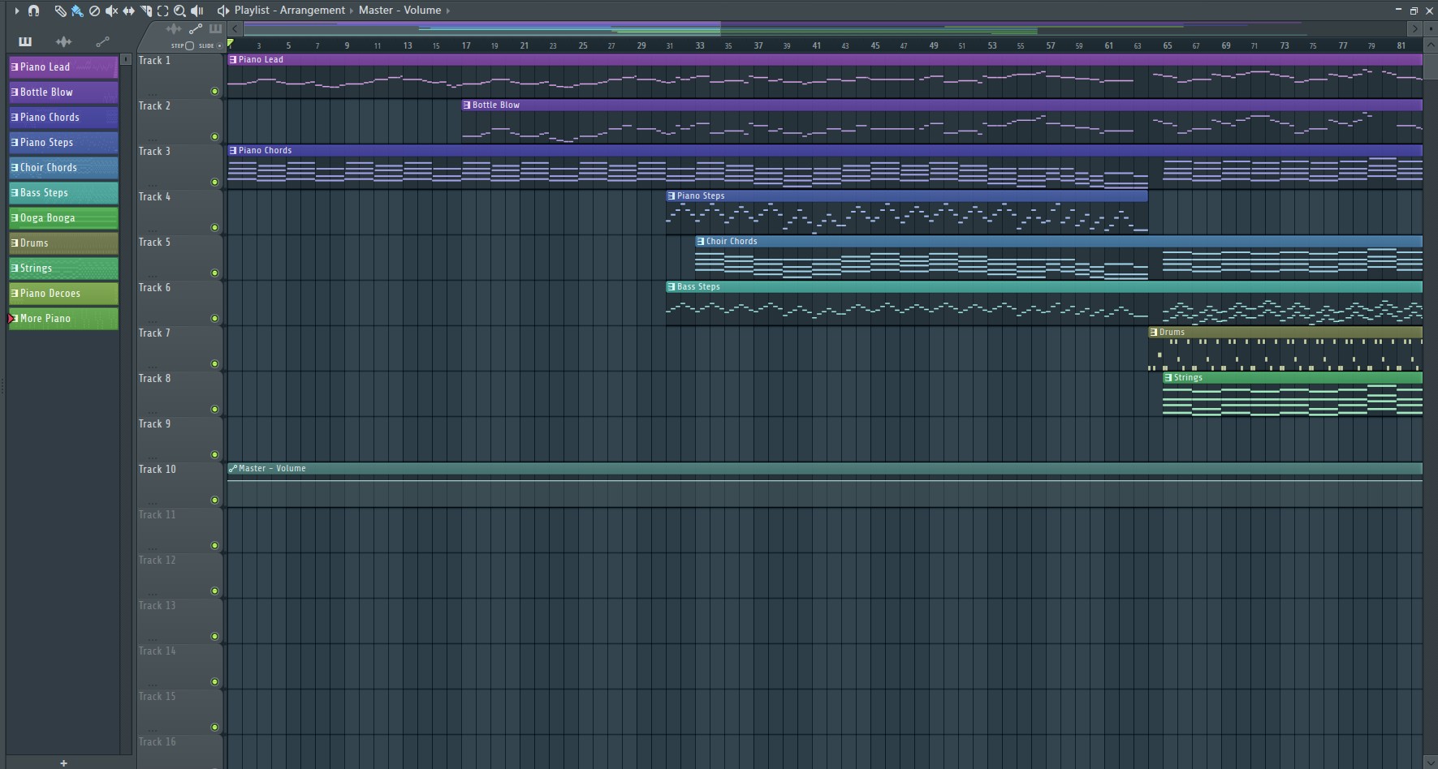Mute Track 5 via green LED
Image resolution: width=1438 pixels, height=769 pixels.
214,273
